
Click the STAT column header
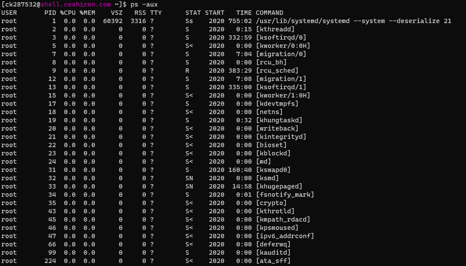[193, 13]
